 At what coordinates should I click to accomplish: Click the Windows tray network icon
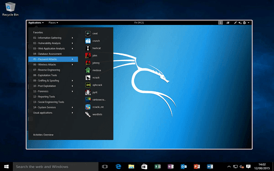tap(235, 167)
